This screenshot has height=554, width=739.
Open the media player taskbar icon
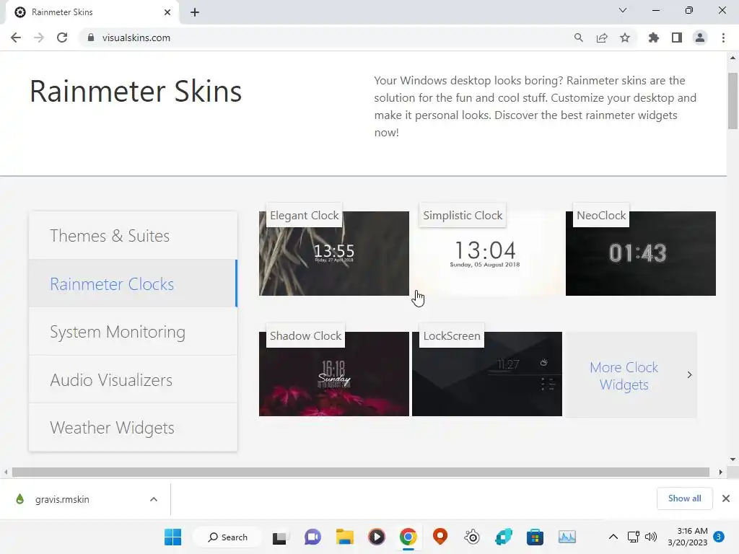[376, 537]
